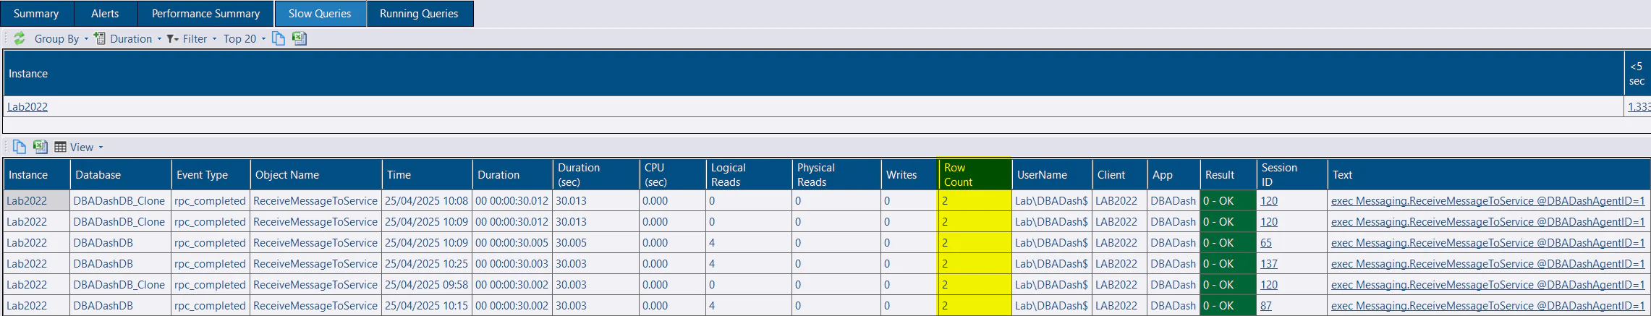
Task: Click the UserName column header
Action: click(x=1052, y=174)
